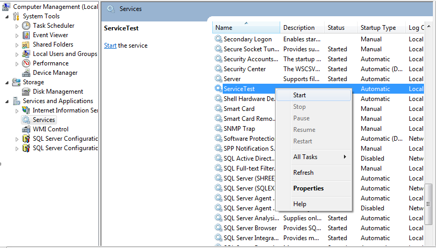
Task: Expand the Task Scheduler node
Action: pos(17,26)
